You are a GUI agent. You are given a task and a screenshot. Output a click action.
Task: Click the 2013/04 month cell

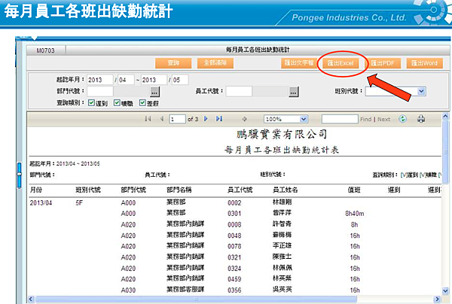41,202
